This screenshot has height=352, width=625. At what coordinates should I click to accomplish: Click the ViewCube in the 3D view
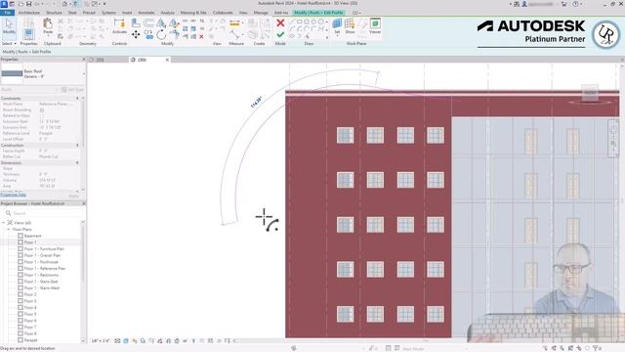point(590,93)
